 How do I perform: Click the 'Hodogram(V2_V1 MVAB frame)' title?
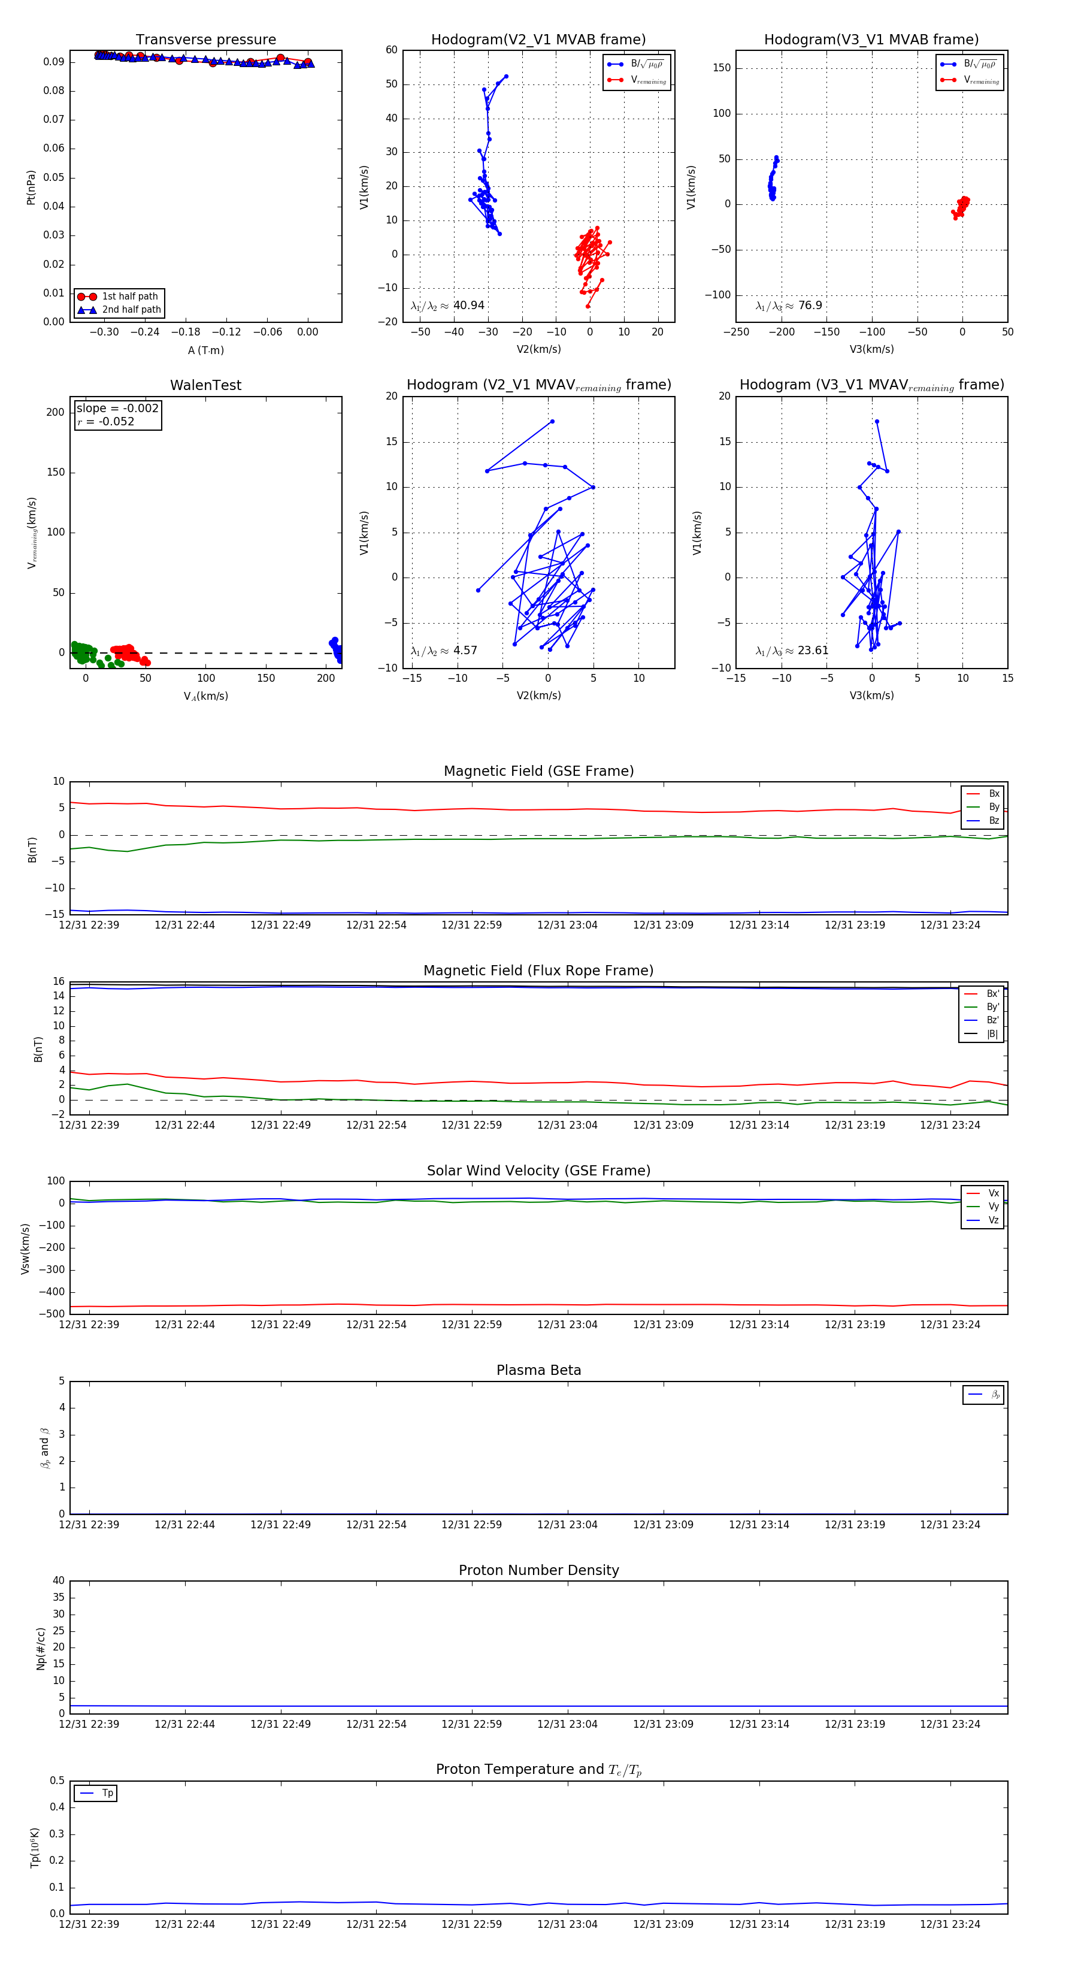click(x=538, y=40)
